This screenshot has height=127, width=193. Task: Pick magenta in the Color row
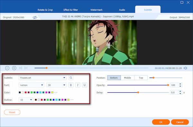tap(46, 92)
